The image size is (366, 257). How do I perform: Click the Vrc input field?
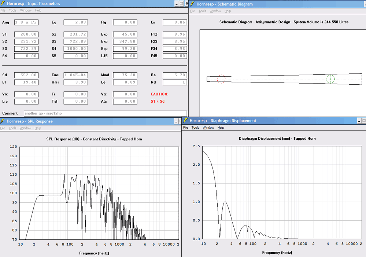(x=26, y=94)
